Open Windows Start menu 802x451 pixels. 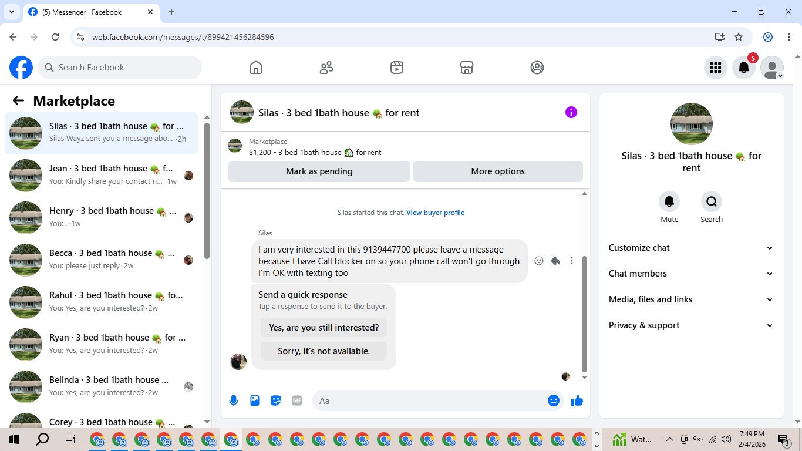tap(14, 439)
